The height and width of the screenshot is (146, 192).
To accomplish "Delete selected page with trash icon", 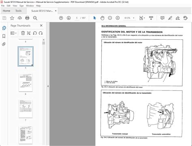I will coord(23,33).
